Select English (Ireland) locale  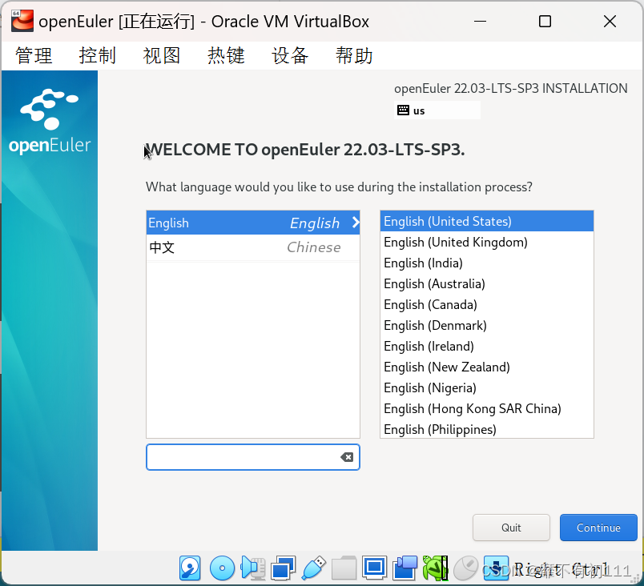tap(487, 347)
